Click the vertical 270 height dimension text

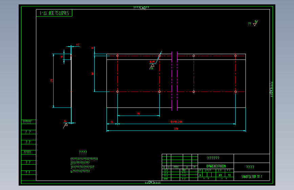coord(52,80)
